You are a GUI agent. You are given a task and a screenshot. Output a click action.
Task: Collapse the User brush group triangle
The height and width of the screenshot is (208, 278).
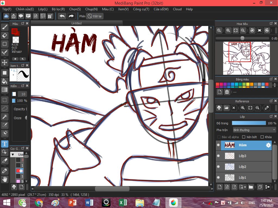tap(13, 155)
